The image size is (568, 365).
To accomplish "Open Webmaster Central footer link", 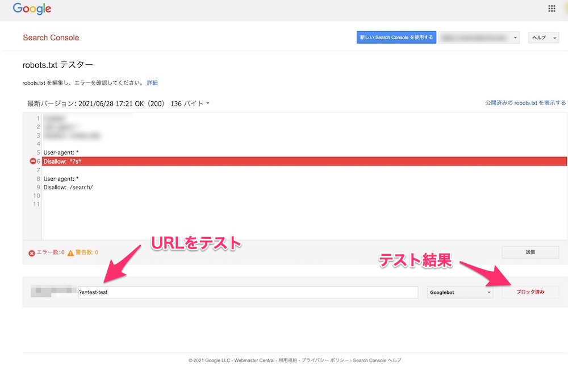I will click(x=254, y=360).
